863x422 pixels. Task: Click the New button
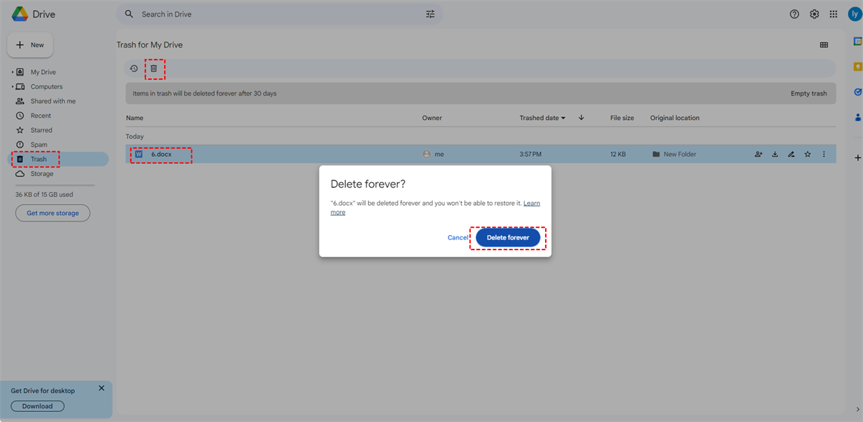(x=30, y=45)
